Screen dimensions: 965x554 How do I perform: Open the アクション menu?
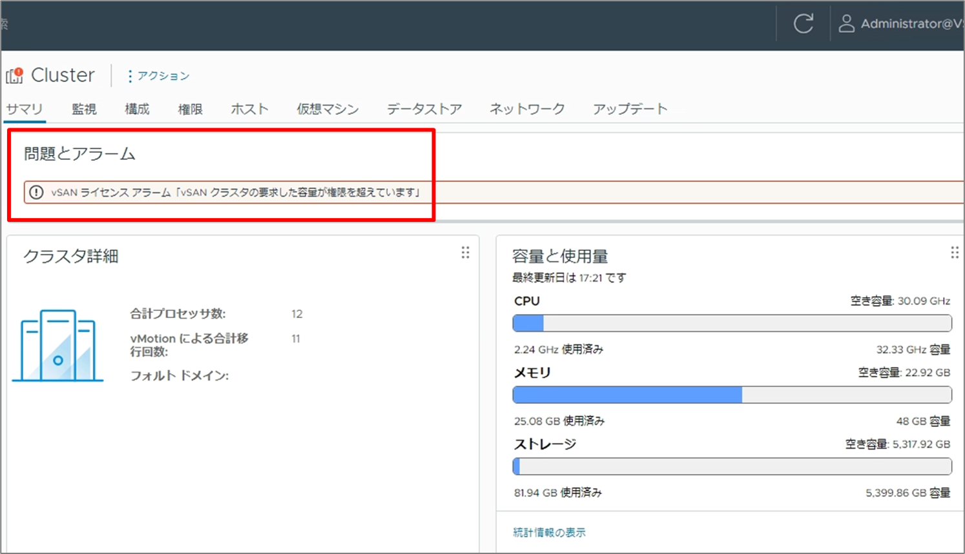pyautogui.click(x=158, y=76)
